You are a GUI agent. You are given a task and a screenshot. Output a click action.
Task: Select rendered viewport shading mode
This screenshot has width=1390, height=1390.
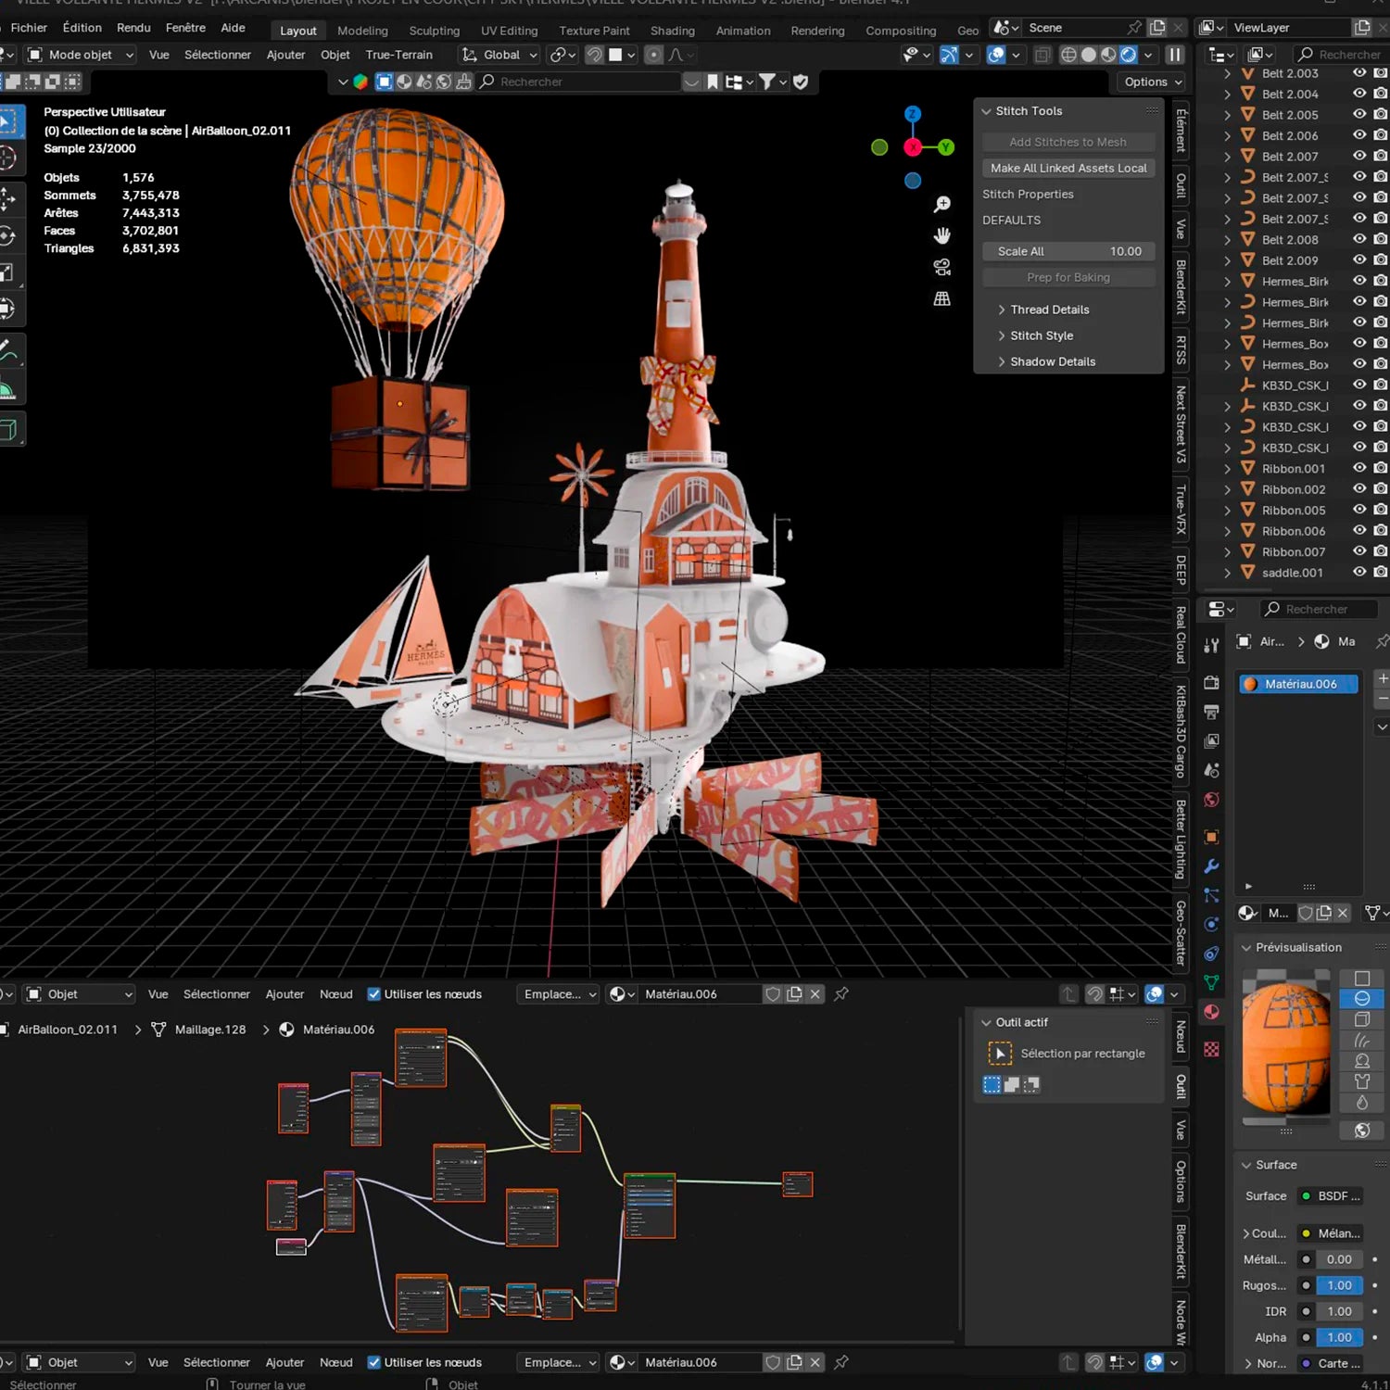(1128, 55)
